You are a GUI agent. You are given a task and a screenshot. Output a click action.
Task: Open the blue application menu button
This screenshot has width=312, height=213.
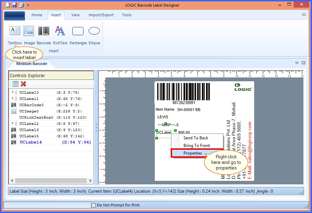pyautogui.click(x=15, y=16)
